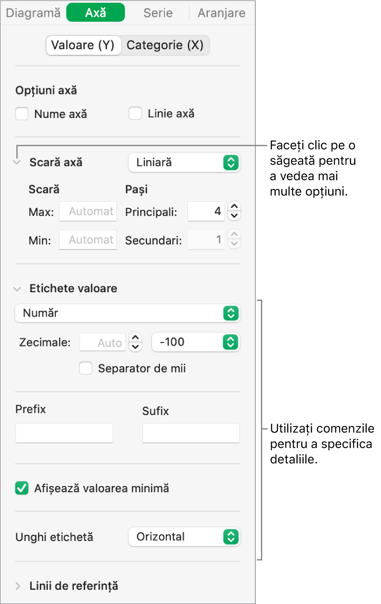The image size is (381, 604).
Task: Select the Valoare (Y) axis button
Action: [x=83, y=45]
